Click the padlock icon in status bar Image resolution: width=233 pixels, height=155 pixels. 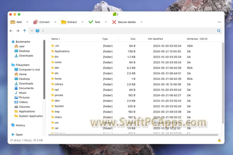[x=219, y=140]
